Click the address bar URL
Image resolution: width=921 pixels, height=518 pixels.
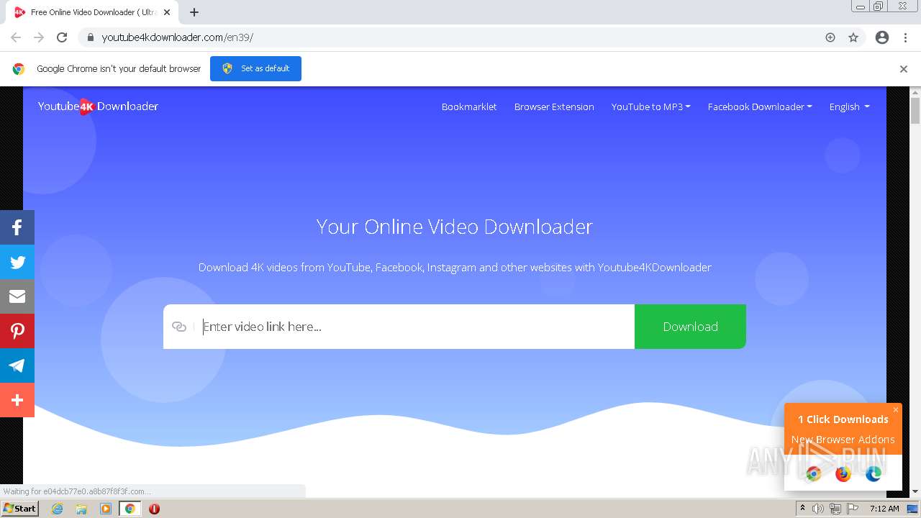(177, 37)
